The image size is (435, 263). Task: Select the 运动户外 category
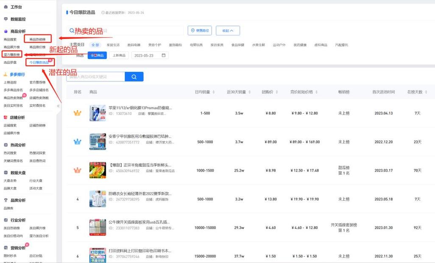point(279,45)
